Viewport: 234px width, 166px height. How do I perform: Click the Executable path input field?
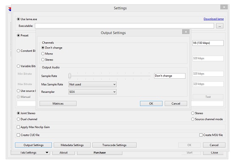[x=125, y=26]
